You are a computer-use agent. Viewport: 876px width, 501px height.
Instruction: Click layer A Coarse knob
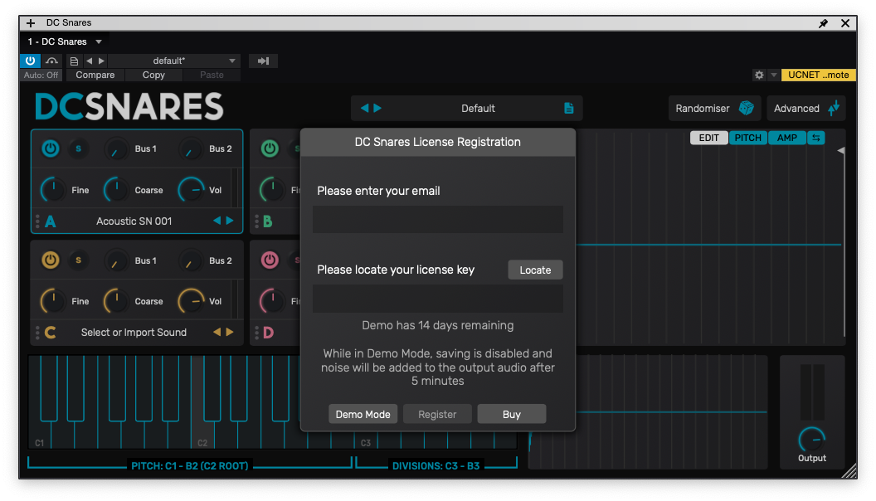tap(116, 190)
